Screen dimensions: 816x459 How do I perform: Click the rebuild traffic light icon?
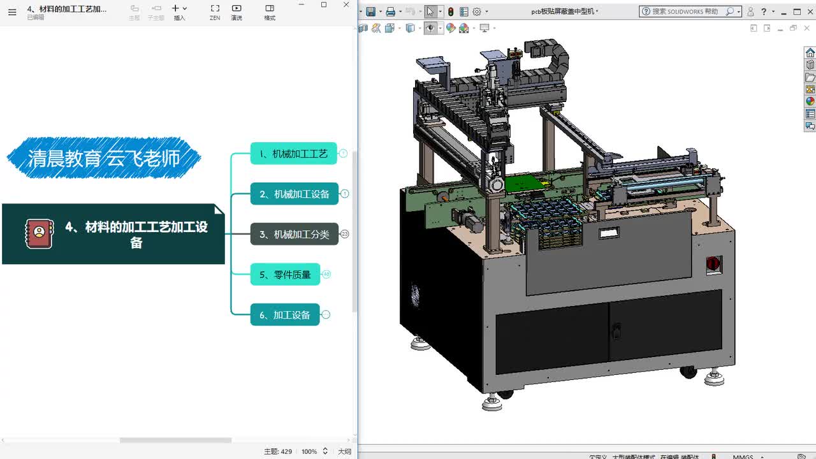(451, 11)
